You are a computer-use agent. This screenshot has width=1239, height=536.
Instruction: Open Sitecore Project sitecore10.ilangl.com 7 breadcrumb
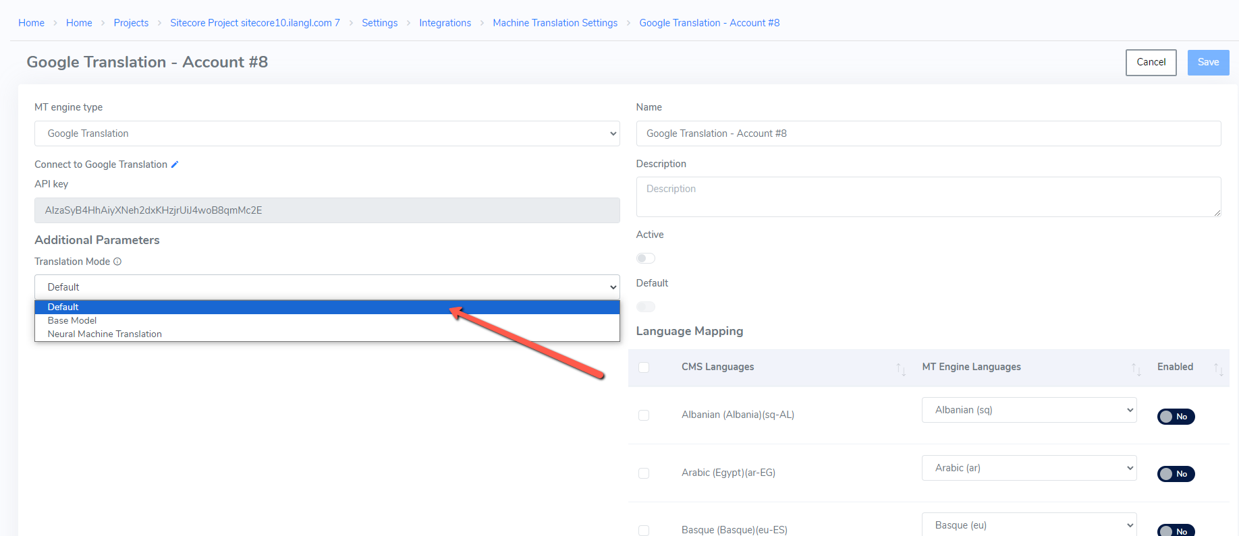coord(255,23)
